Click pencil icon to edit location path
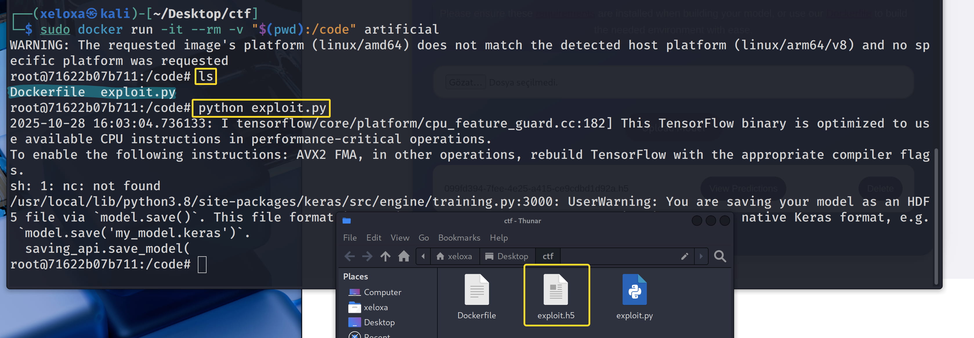This screenshot has width=974, height=338. (684, 256)
